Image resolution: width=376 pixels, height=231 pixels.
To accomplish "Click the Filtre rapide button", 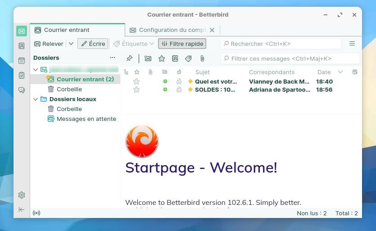I will [182, 44].
